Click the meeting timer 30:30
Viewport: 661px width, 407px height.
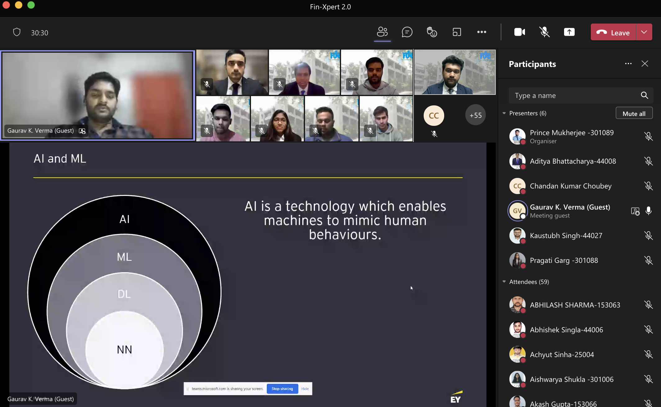(x=39, y=33)
